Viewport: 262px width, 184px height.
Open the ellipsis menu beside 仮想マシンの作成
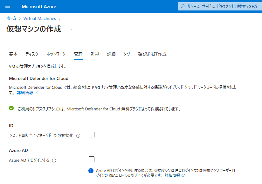click(x=72, y=29)
